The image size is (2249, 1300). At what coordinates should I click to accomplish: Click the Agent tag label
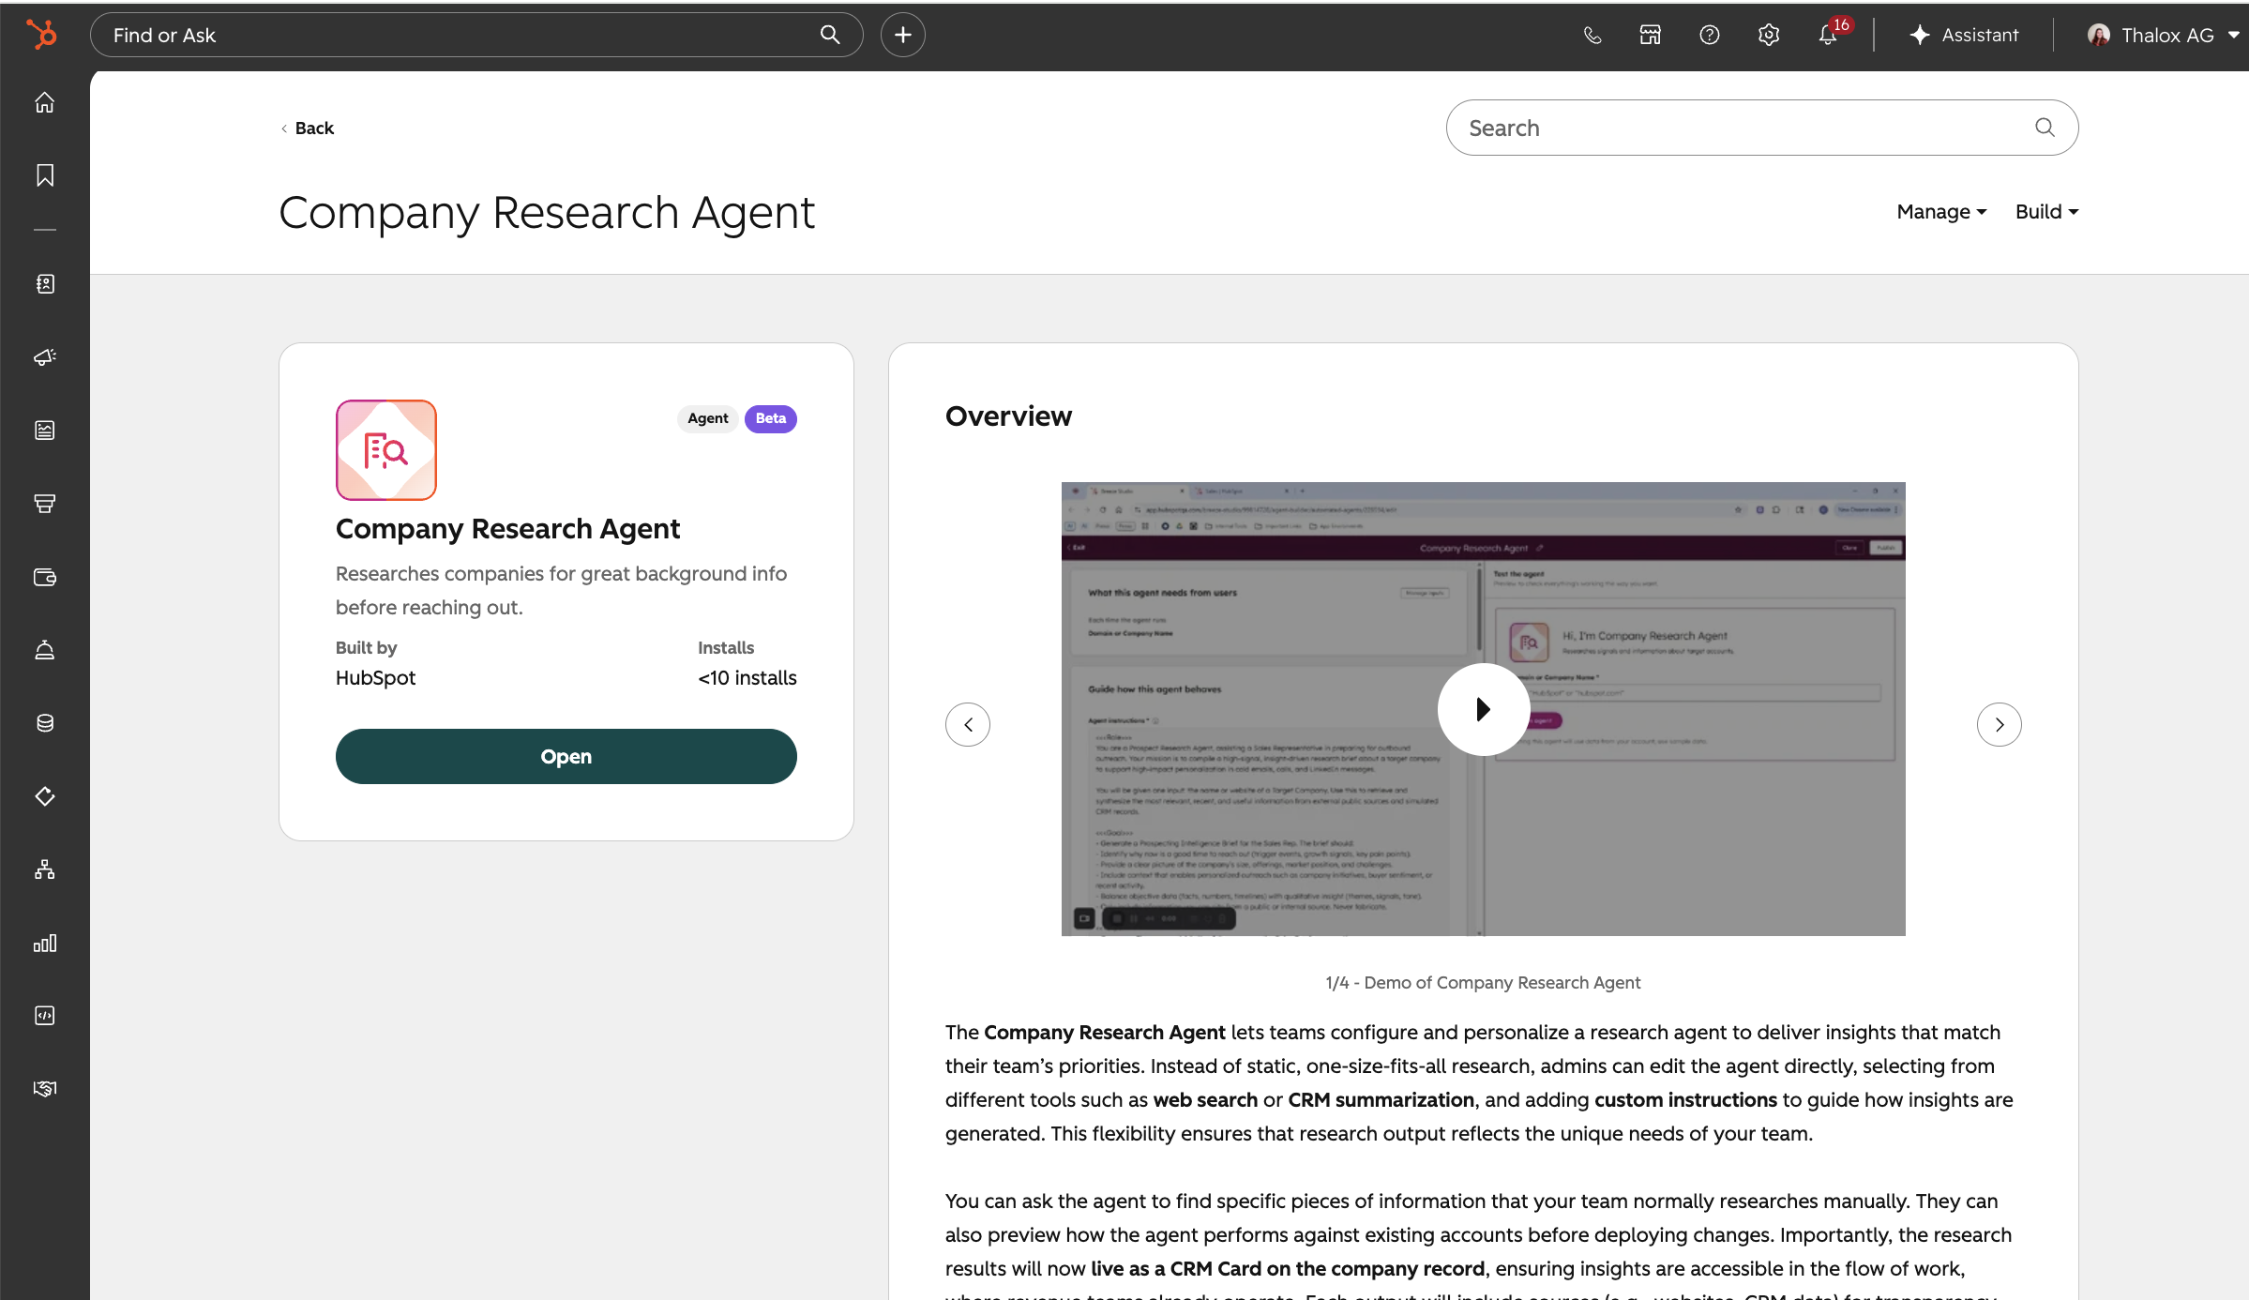click(x=708, y=418)
